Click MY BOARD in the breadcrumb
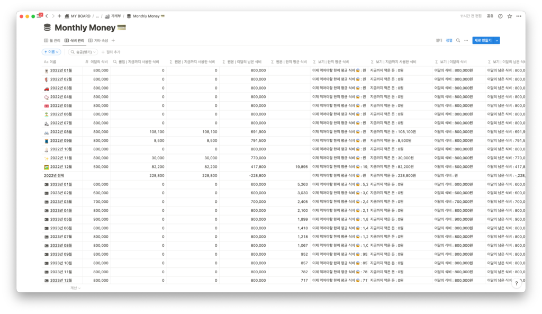The image size is (542, 314). [x=77, y=16]
